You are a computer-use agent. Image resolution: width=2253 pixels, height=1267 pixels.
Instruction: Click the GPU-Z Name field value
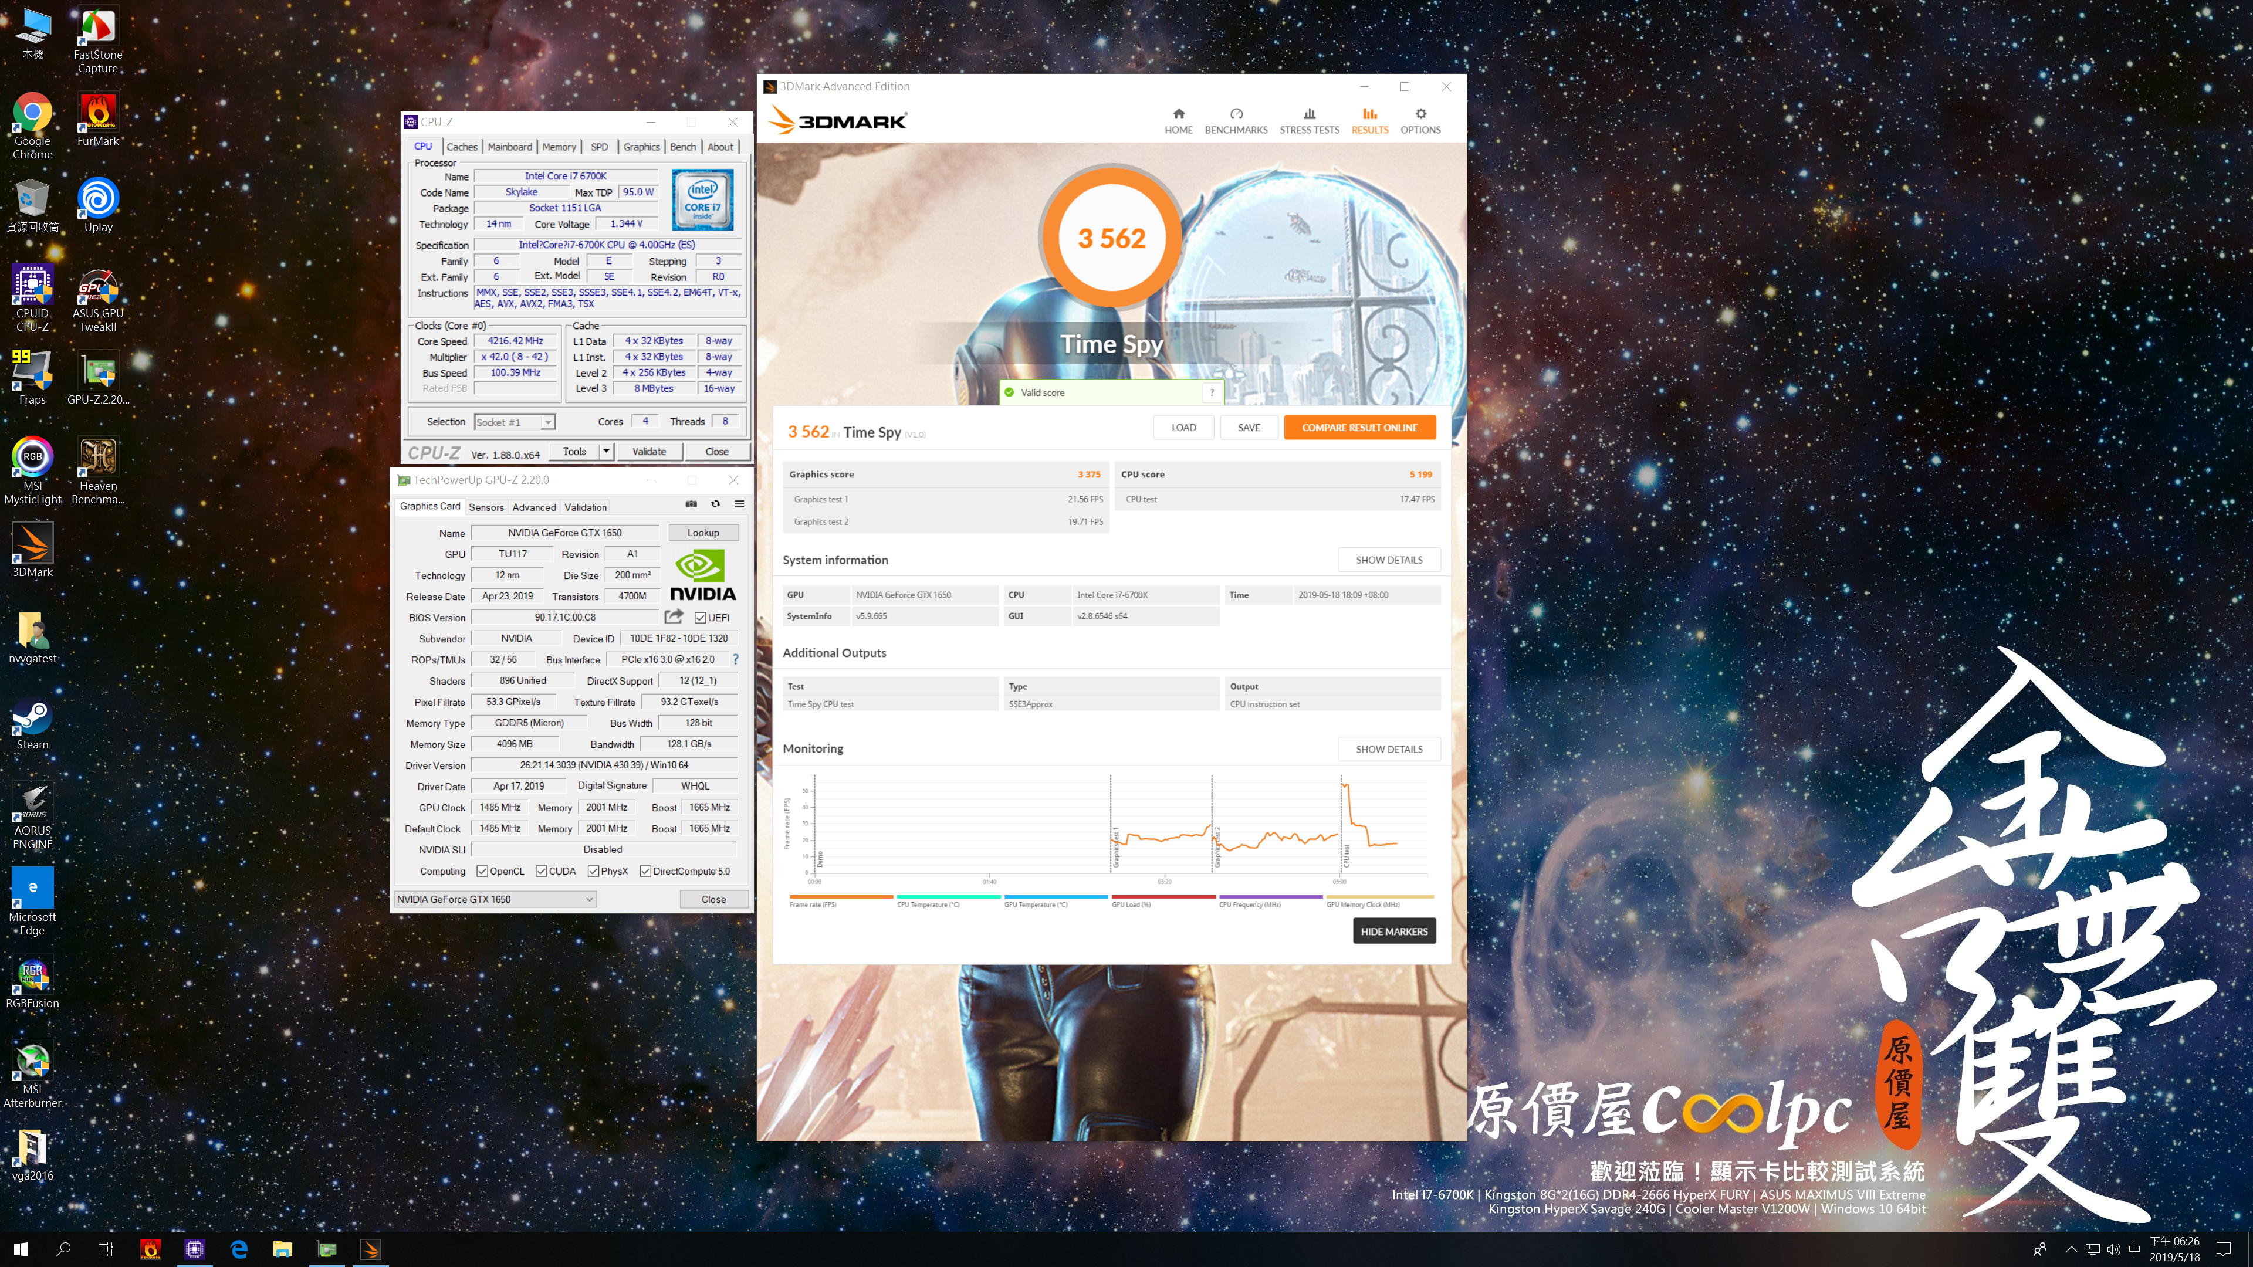(565, 533)
